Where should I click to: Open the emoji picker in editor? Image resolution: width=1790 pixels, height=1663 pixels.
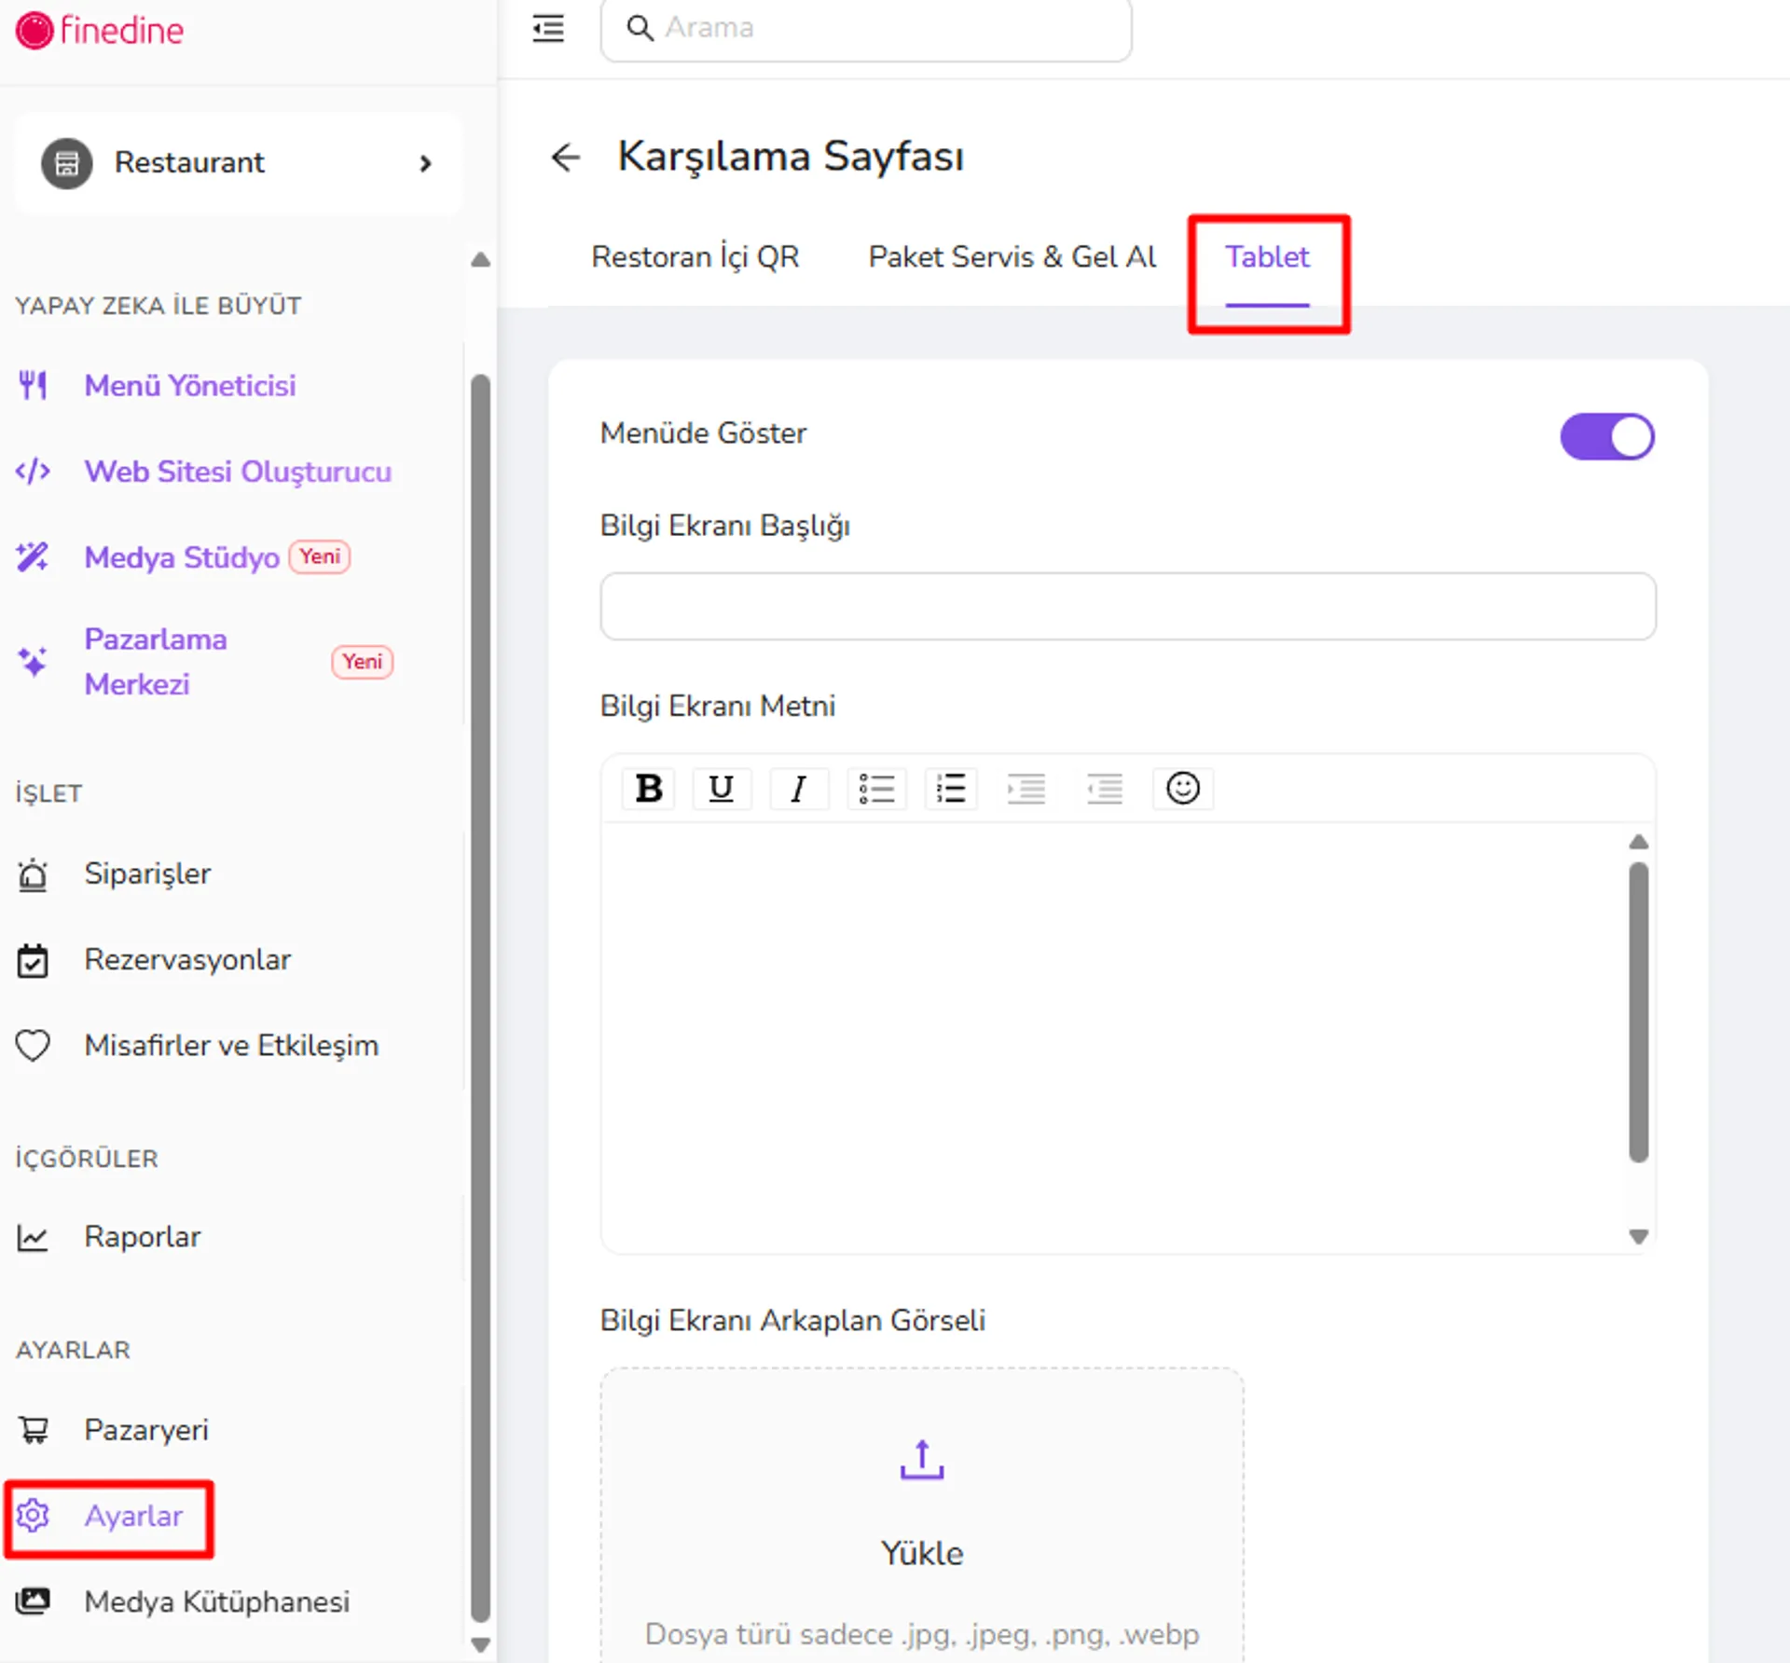click(1182, 789)
